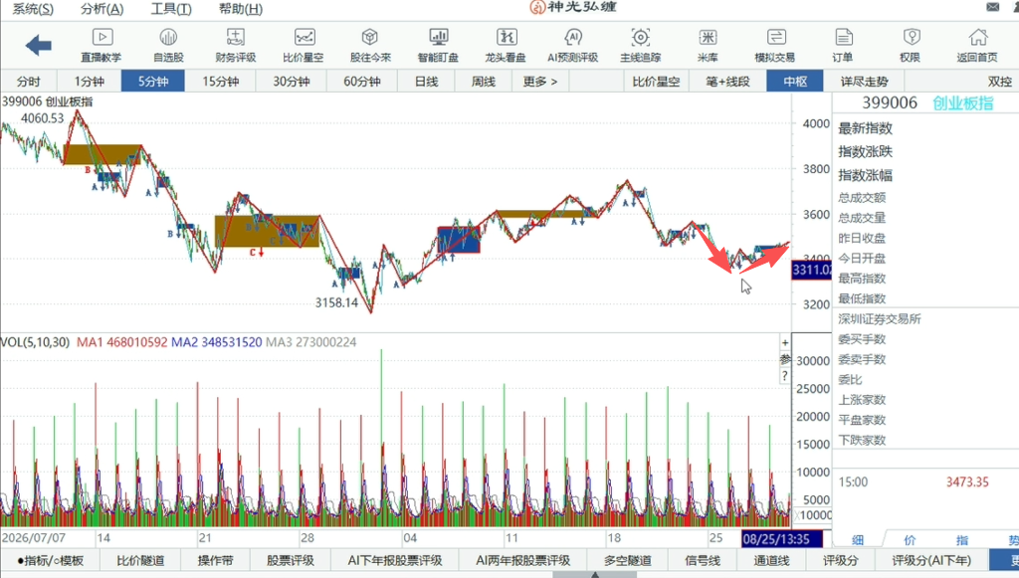Click the 3158.14 low price label
1019x578 pixels.
[336, 302]
